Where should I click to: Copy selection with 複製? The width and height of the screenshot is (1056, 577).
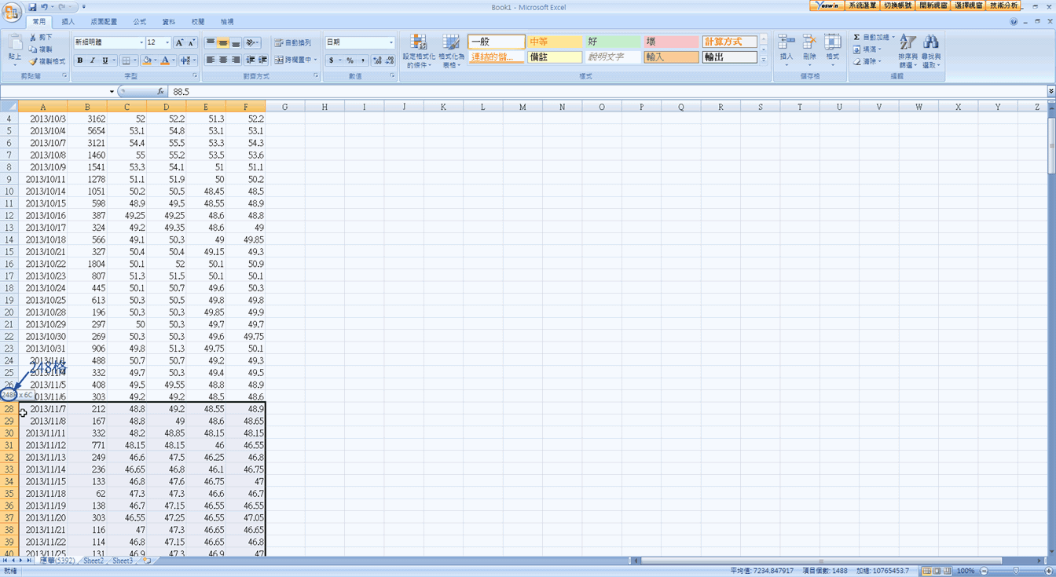point(41,49)
